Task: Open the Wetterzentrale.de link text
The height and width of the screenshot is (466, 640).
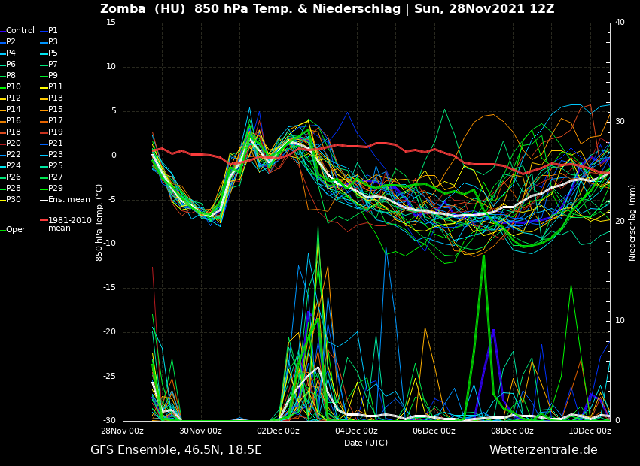Action: coord(543,450)
